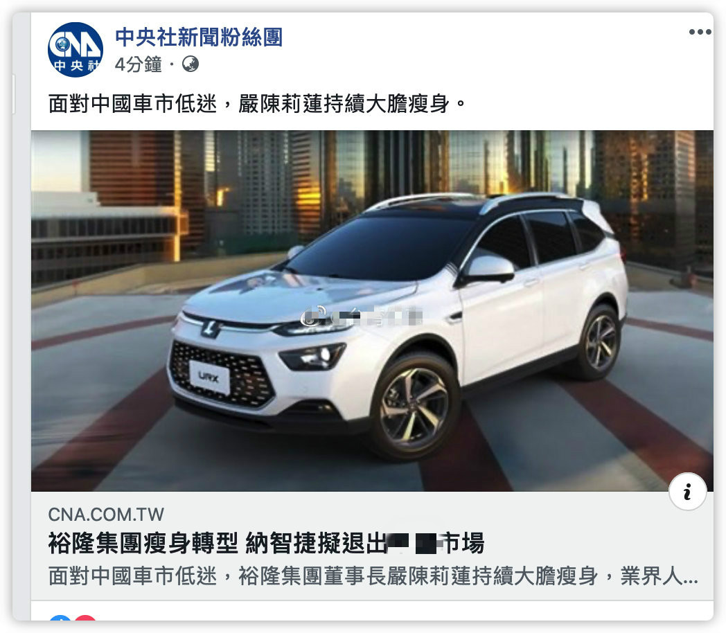This screenshot has width=726, height=633.
Task: Open the white Luxgen SUV article image
Action: 372,310
